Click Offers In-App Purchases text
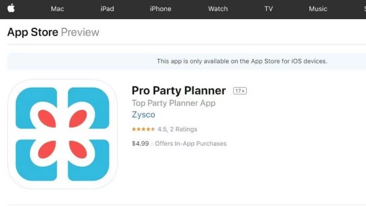 point(191,143)
